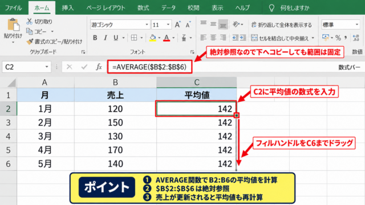
Task: Click the Cancel X icon in formula bar
Action: [x=69, y=67]
